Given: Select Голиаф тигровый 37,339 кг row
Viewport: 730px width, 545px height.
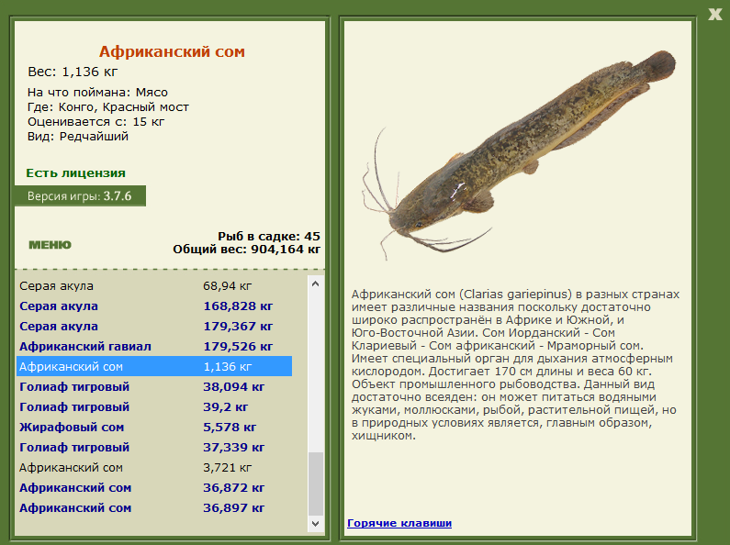Looking at the screenshot, I should tap(154, 448).
